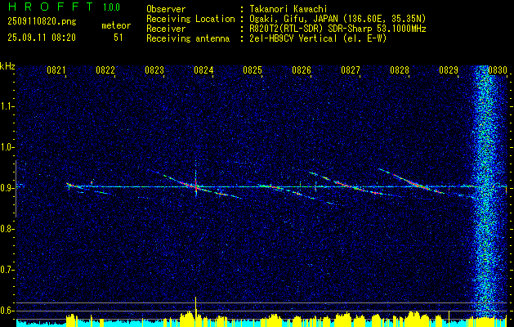Click the 0821 time marker

coord(56,70)
